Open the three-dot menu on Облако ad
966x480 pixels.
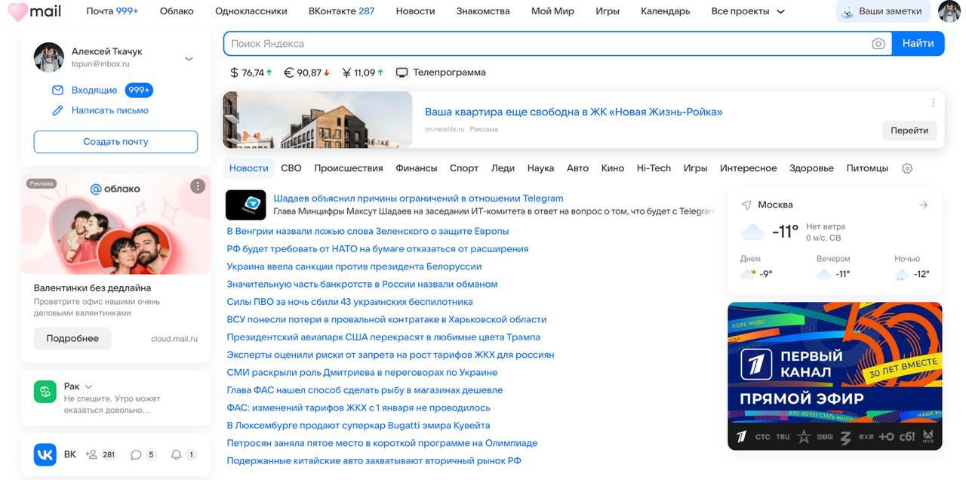[x=198, y=186]
